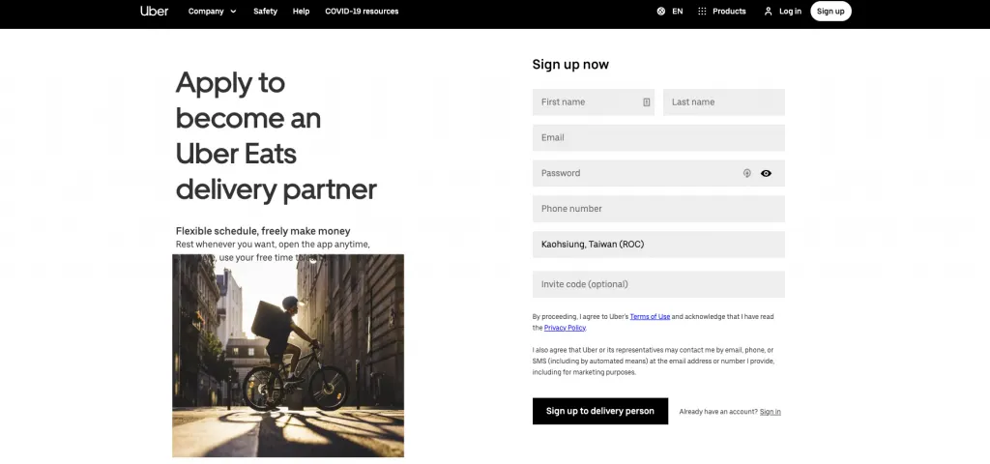The width and height of the screenshot is (990, 464).
Task: Expand the Company dropdown menu
Action: click(212, 12)
